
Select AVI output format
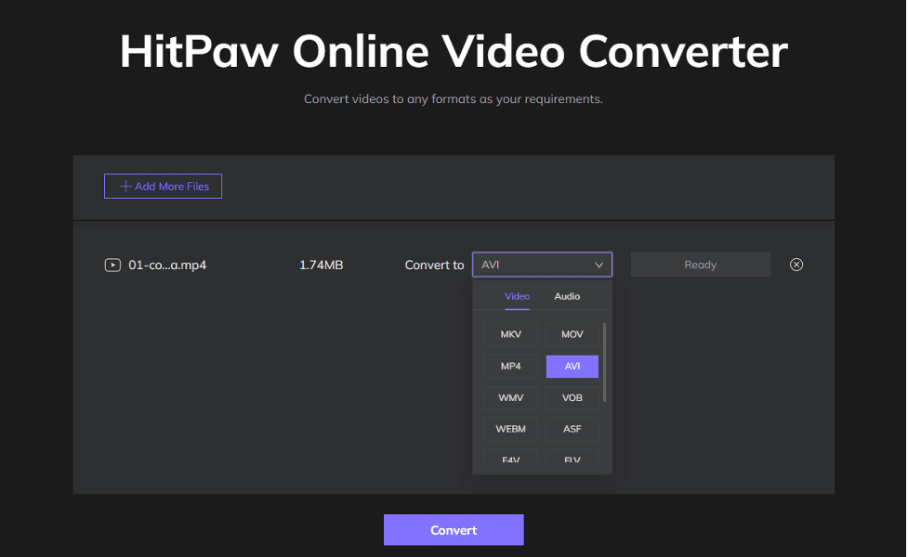572,366
